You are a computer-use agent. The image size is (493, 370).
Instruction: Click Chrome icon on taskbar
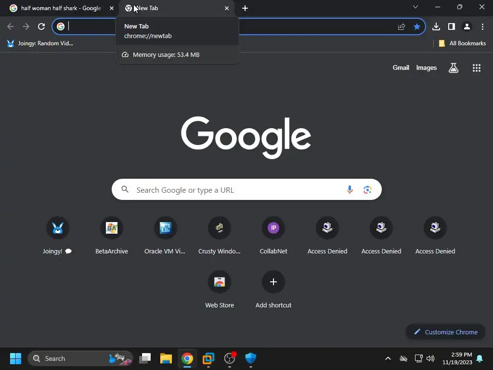pyautogui.click(x=187, y=358)
